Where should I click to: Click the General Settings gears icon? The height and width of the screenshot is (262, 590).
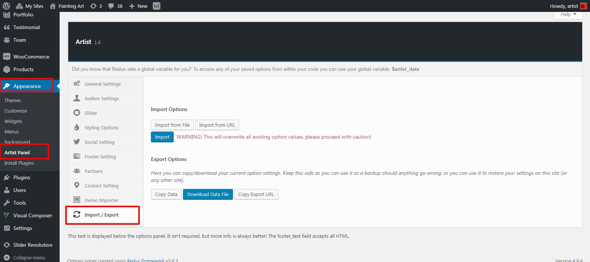click(77, 83)
